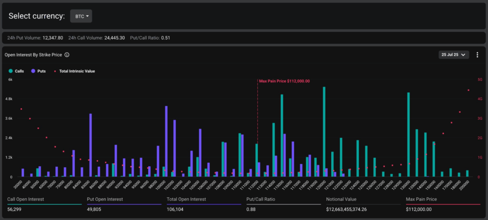Click the red Total Intrinsic Value marker
This screenshot has width=488, height=220.
click(55, 71)
